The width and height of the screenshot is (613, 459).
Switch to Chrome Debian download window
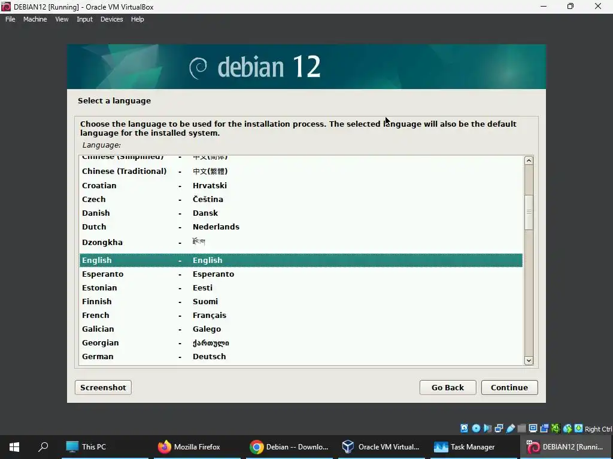[289, 447]
